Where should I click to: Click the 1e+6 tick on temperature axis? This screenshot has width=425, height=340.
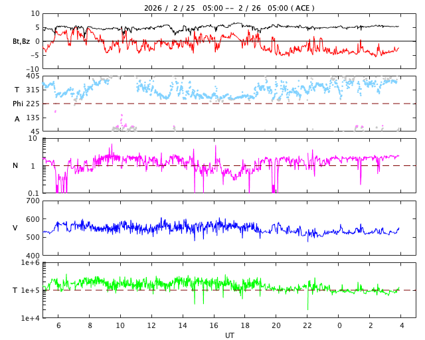click(30, 264)
